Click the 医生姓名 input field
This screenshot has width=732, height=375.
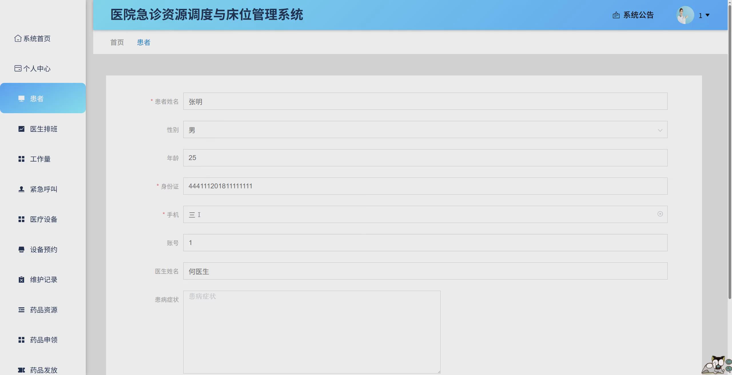point(425,271)
